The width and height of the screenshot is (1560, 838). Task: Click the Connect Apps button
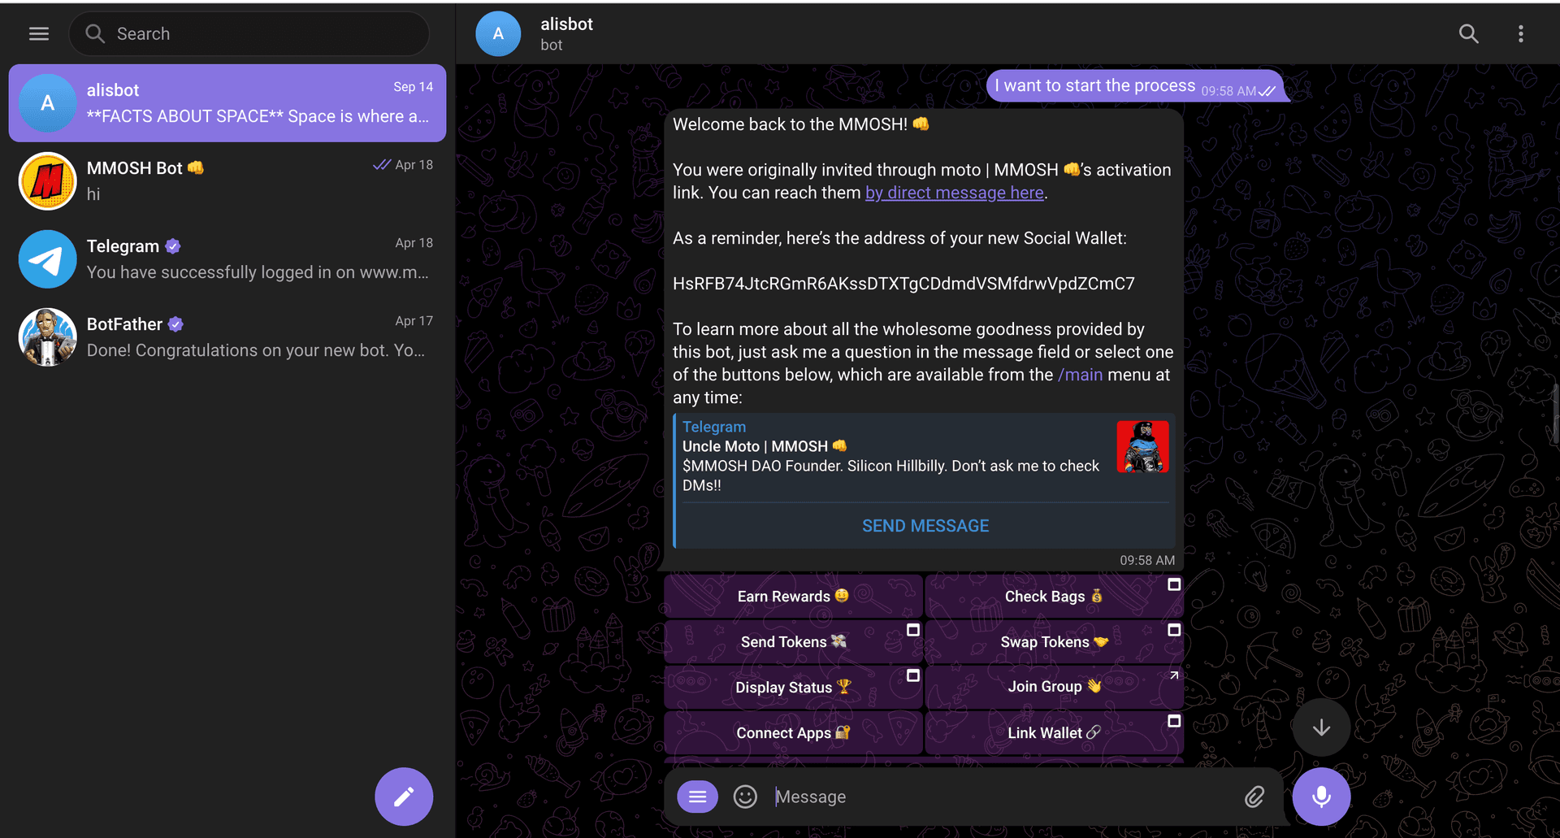(x=793, y=732)
